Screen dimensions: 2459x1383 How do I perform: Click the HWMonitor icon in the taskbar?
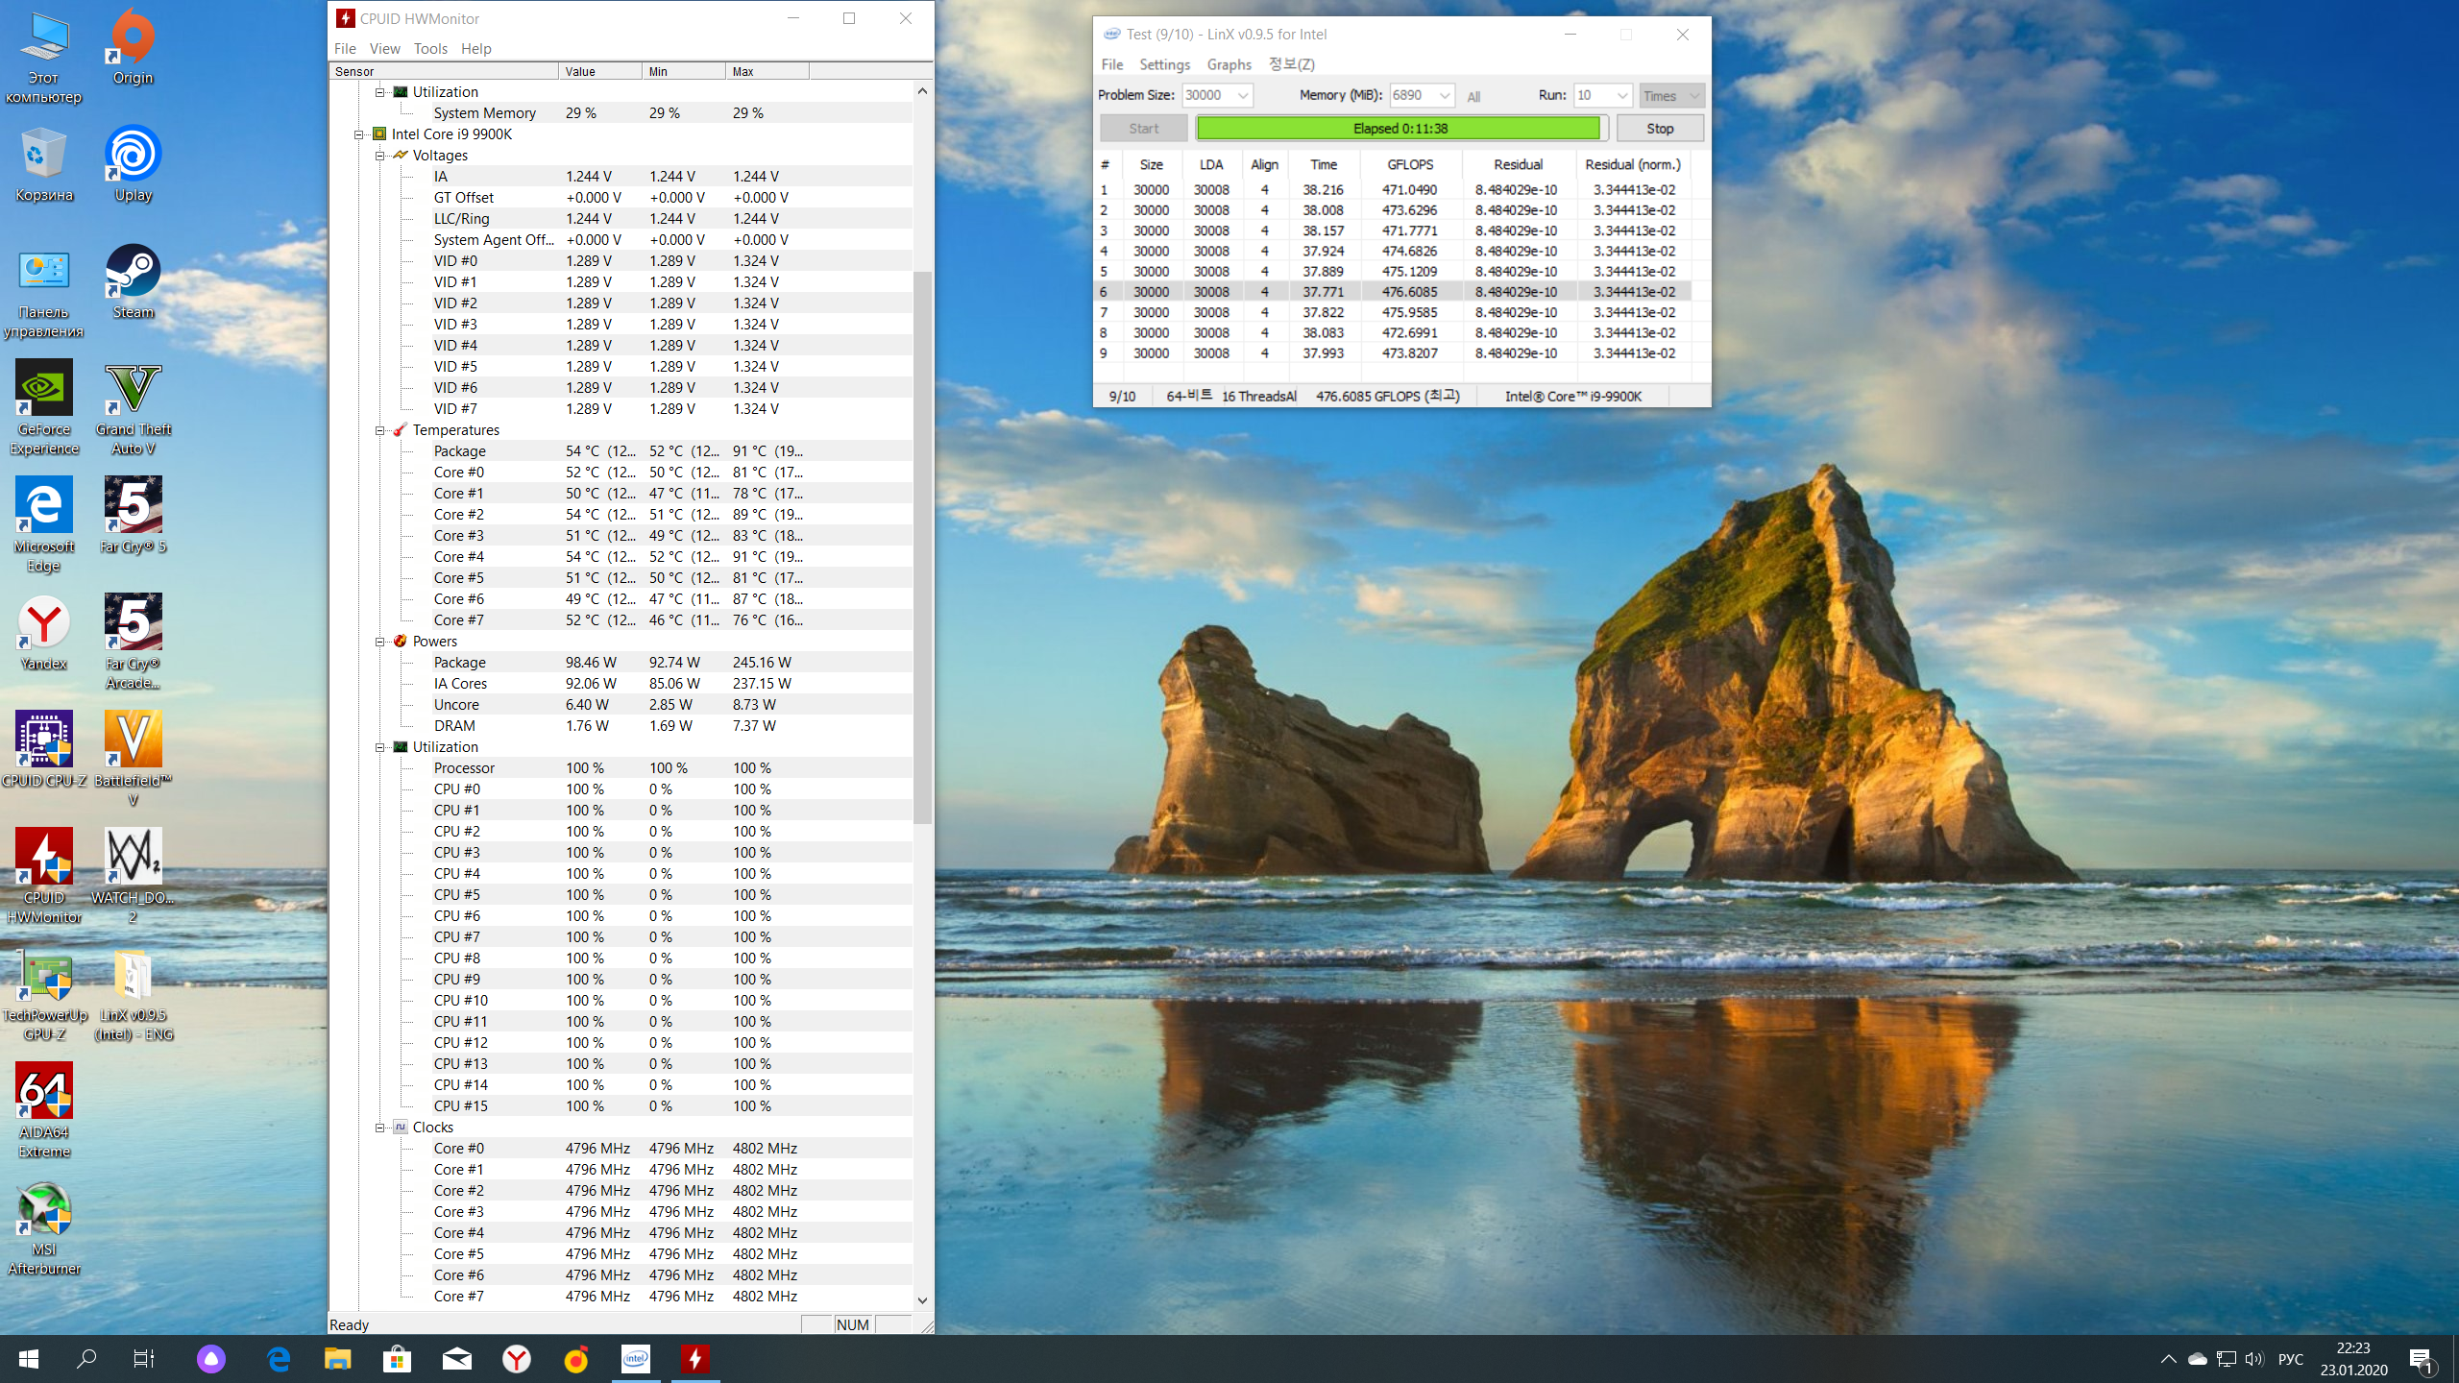695,1358
